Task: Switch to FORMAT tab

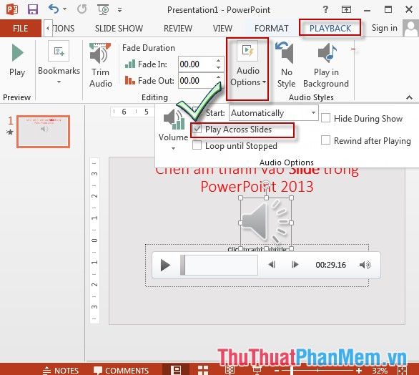Action: pyautogui.click(x=271, y=28)
